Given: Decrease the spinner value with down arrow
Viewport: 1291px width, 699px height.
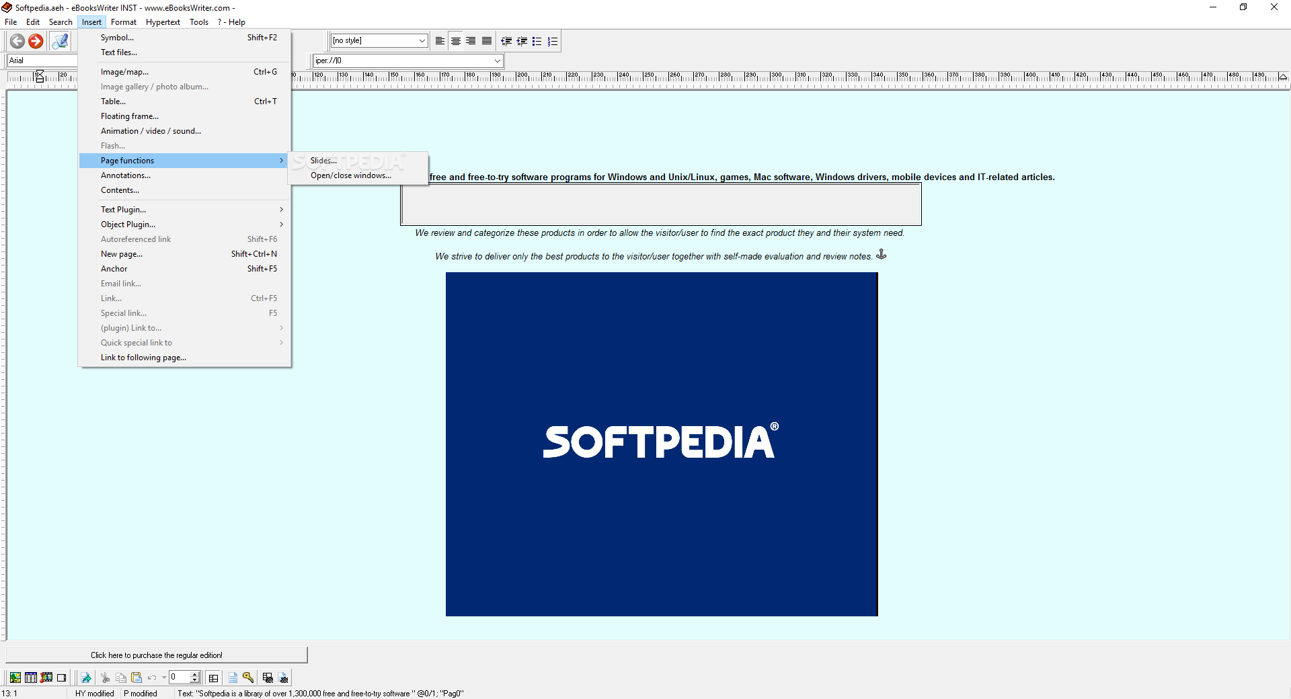Looking at the screenshot, I should tap(195, 681).
